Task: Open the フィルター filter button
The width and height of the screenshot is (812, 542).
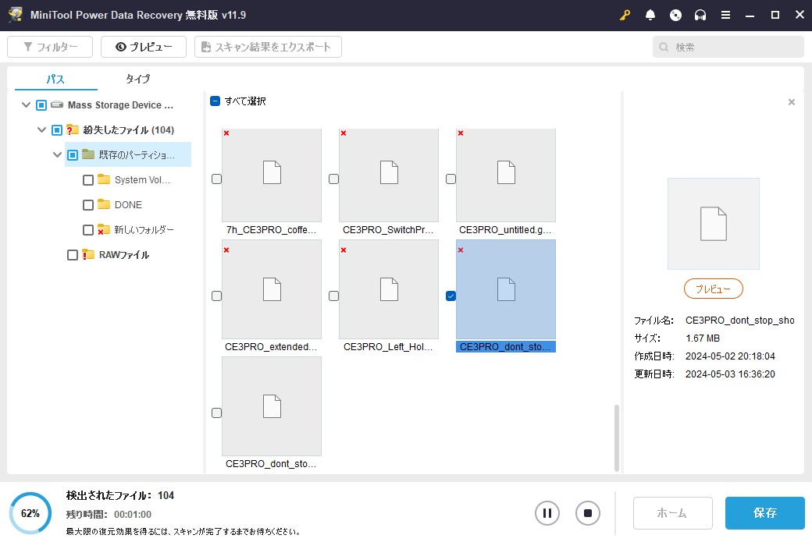Action: (x=50, y=47)
